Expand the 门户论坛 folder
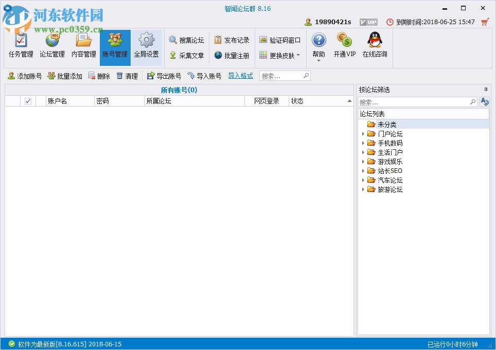This screenshot has height=350, width=496. 364,133
